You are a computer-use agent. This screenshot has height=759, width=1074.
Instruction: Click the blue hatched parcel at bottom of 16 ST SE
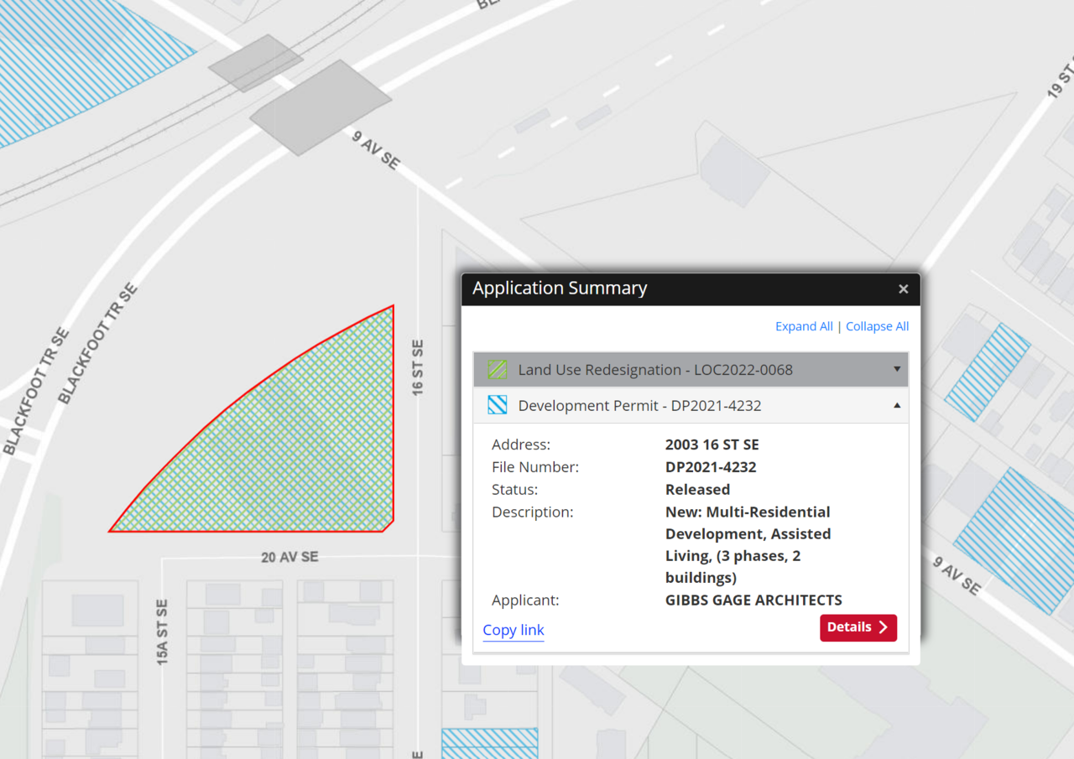coord(489,743)
